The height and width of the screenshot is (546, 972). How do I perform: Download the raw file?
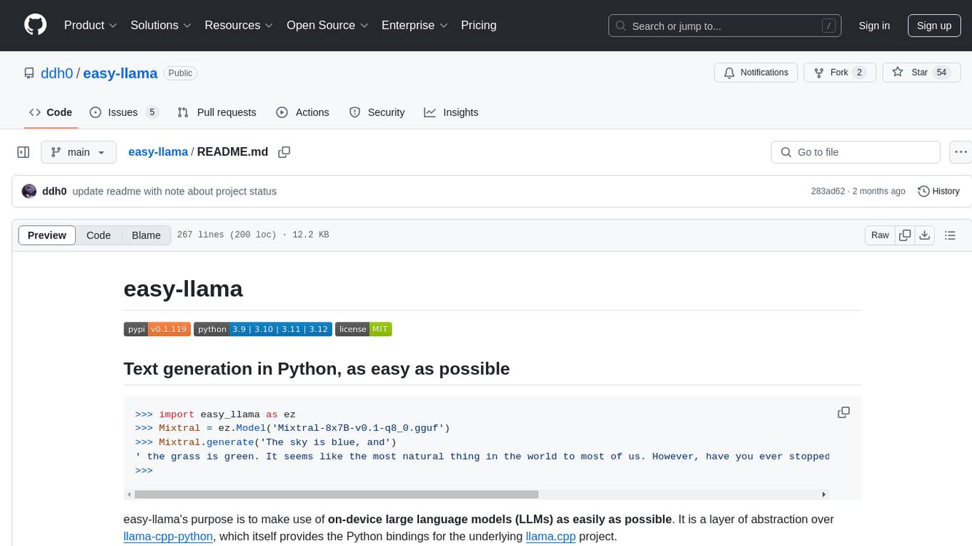tap(924, 235)
